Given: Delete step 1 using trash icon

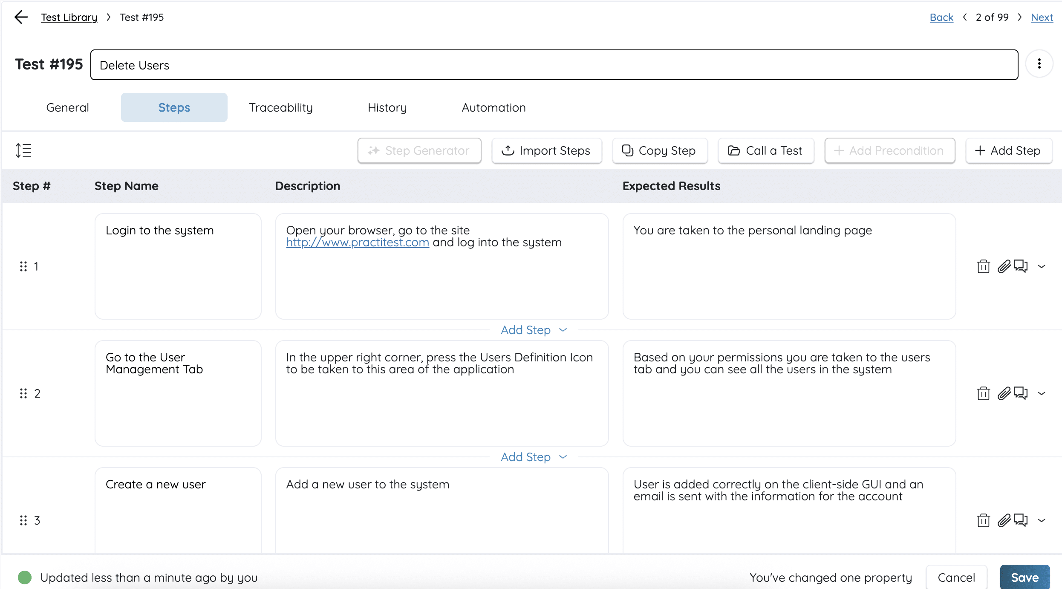Looking at the screenshot, I should coord(983,266).
